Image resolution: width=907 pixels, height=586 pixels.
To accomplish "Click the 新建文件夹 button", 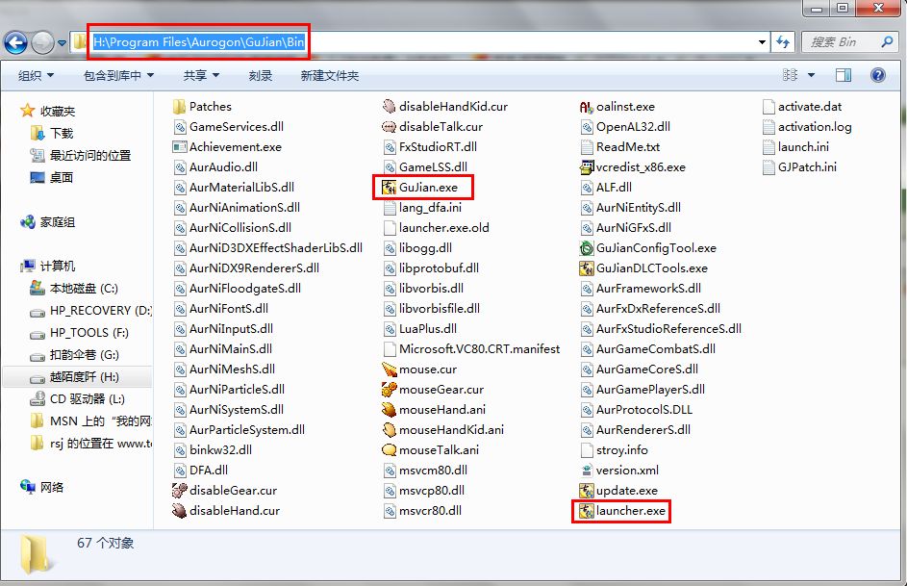I will click(x=330, y=75).
